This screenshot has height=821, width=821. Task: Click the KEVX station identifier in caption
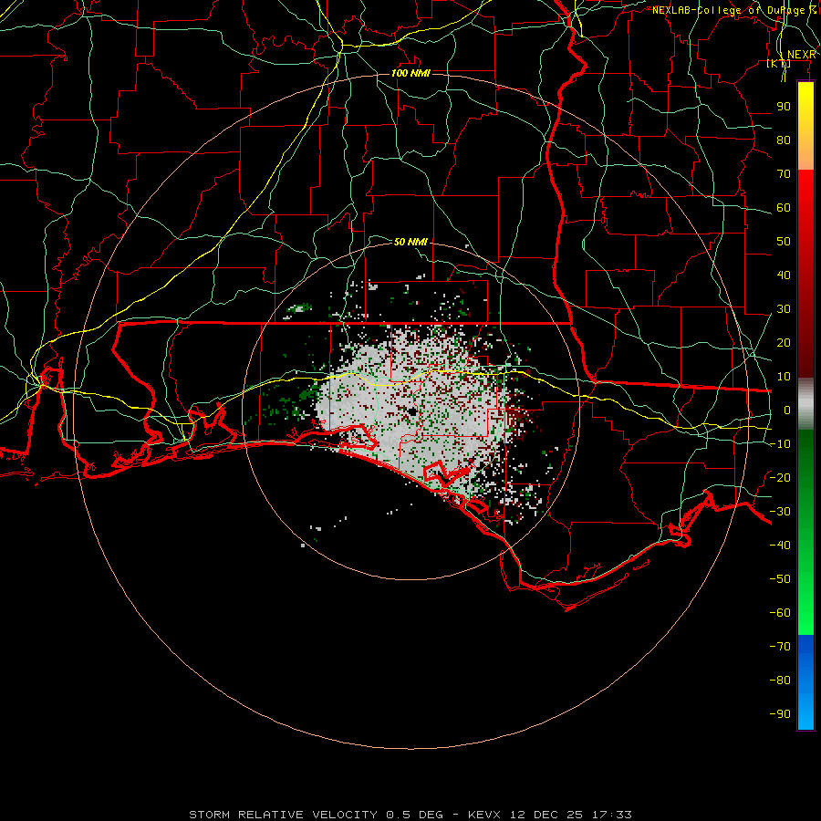pyautogui.click(x=486, y=815)
